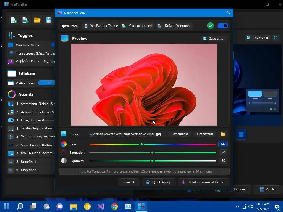Click Thumbnail button in main window

[258, 38]
